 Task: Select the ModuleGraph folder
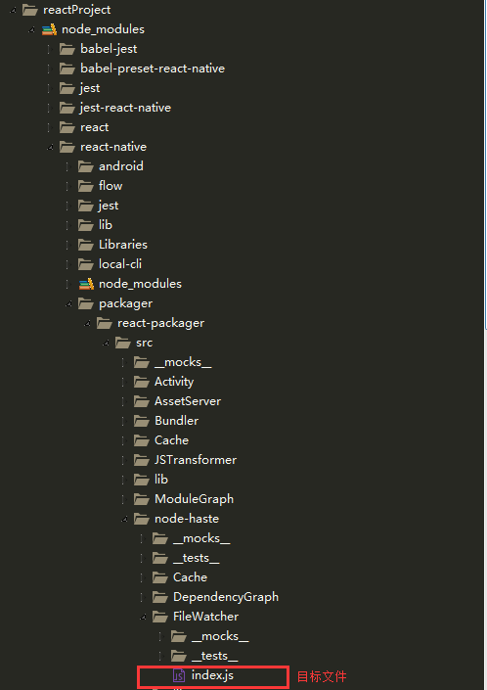[194, 499]
